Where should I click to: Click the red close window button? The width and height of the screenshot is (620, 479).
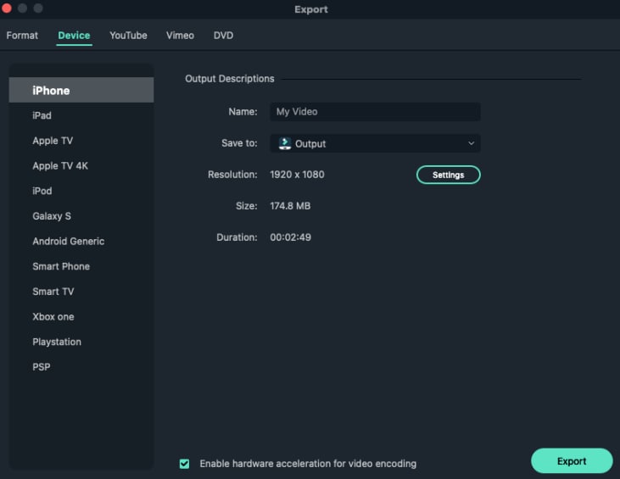point(7,8)
